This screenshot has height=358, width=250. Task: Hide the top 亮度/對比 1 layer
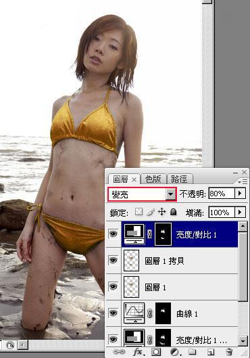click(114, 234)
